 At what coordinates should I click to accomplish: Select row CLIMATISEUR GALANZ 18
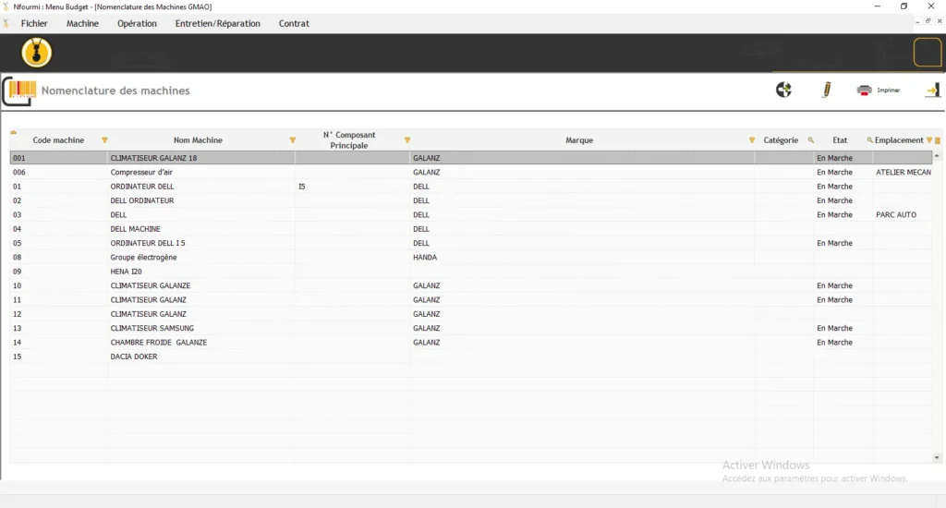(471, 158)
